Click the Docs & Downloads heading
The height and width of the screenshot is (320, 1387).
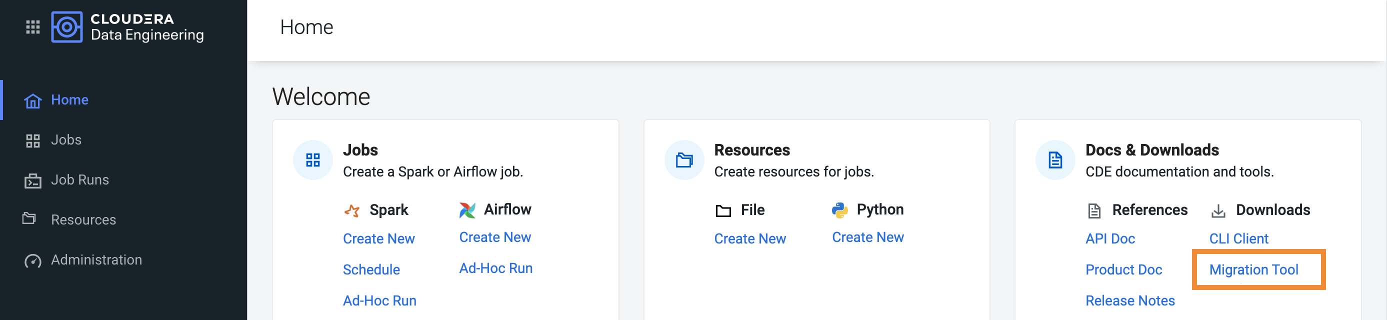(1151, 150)
